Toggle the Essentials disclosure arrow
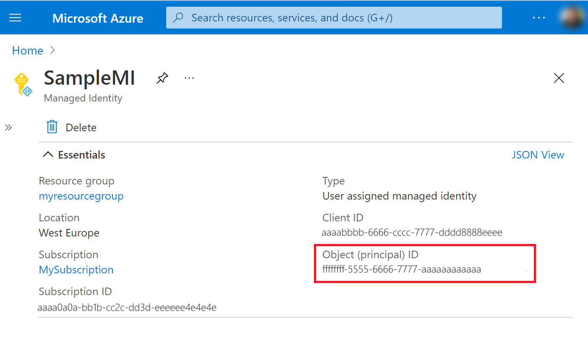The height and width of the screenshot is (353, 588). coord(48,154)
